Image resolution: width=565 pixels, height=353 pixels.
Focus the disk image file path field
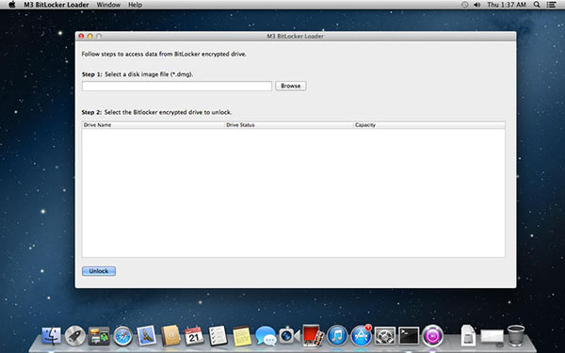(177, 86)
